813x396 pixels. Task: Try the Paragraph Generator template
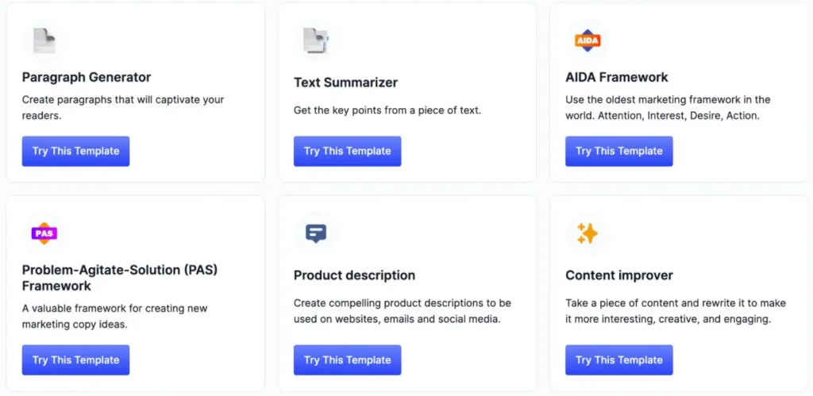point(75,152)
